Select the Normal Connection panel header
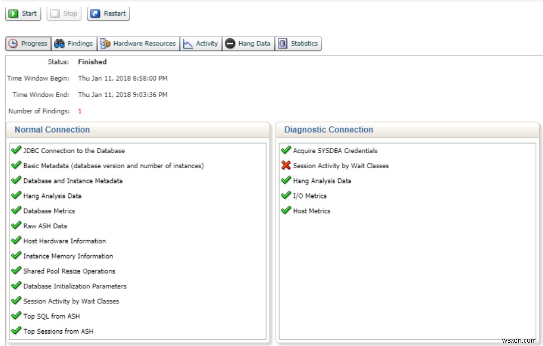The width and height of the screenshot is (543, 346). [x=53, y=130]
